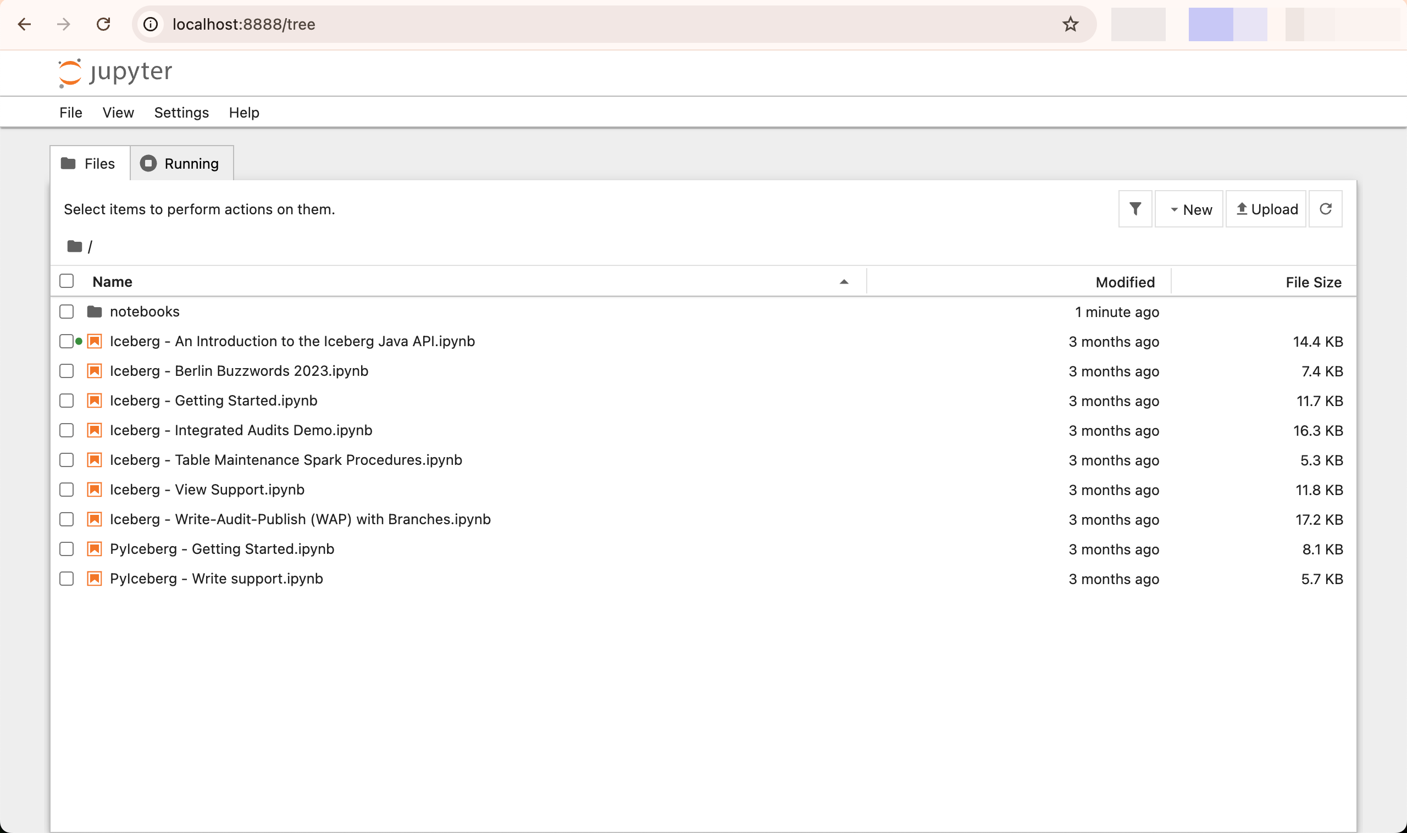Check the Iceberg View Support checkbox
This screenshot has width=1407, height=833.
(67, 490)
